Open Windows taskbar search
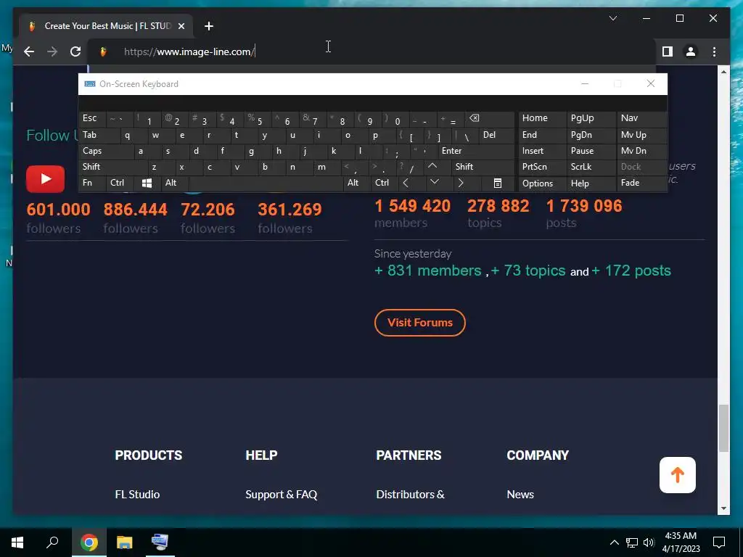The height and width of the screenshot is (557, 743). click(52, 542)
